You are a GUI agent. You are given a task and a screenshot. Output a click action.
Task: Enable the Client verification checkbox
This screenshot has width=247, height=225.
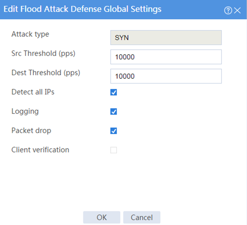114,150
